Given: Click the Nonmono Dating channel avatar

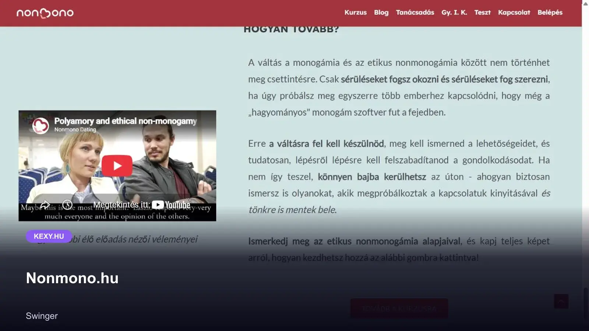Looking at the screenshot, I should click(x=41, y=125).
